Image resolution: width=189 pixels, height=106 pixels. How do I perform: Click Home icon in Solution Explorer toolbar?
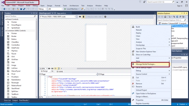[x=165, y=17]
